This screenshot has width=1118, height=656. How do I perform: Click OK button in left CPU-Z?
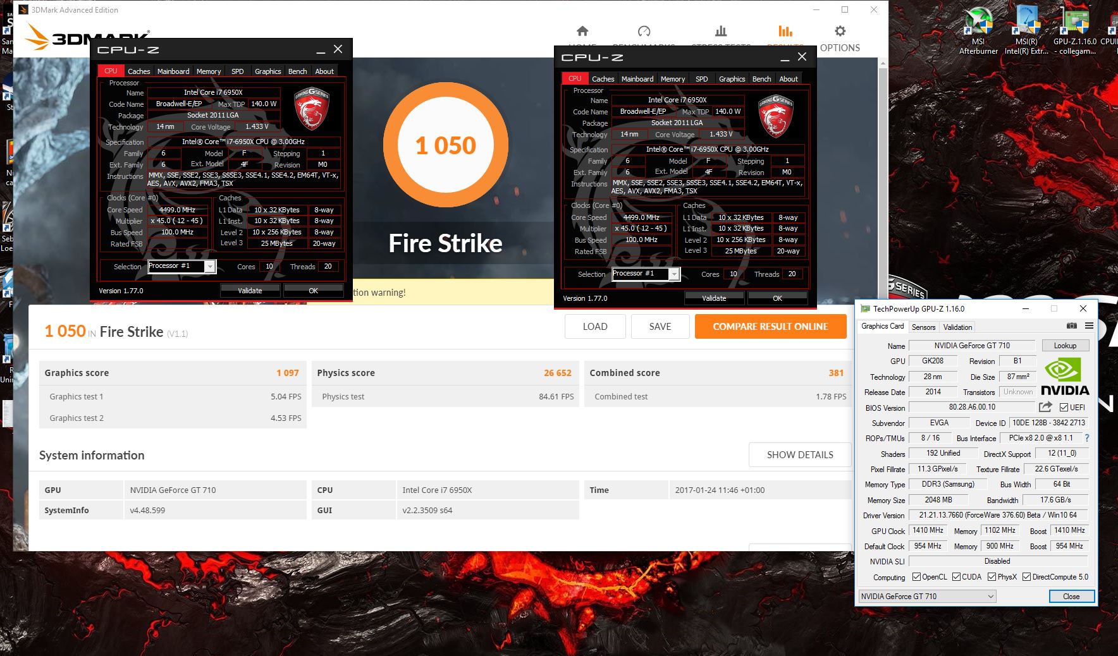click(313, 291)
